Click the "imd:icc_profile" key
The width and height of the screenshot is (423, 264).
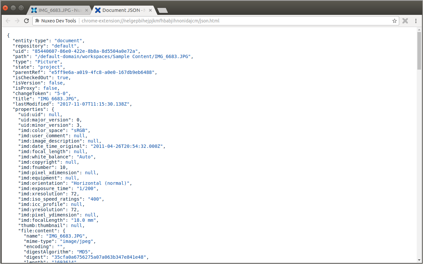click(42, 204)
